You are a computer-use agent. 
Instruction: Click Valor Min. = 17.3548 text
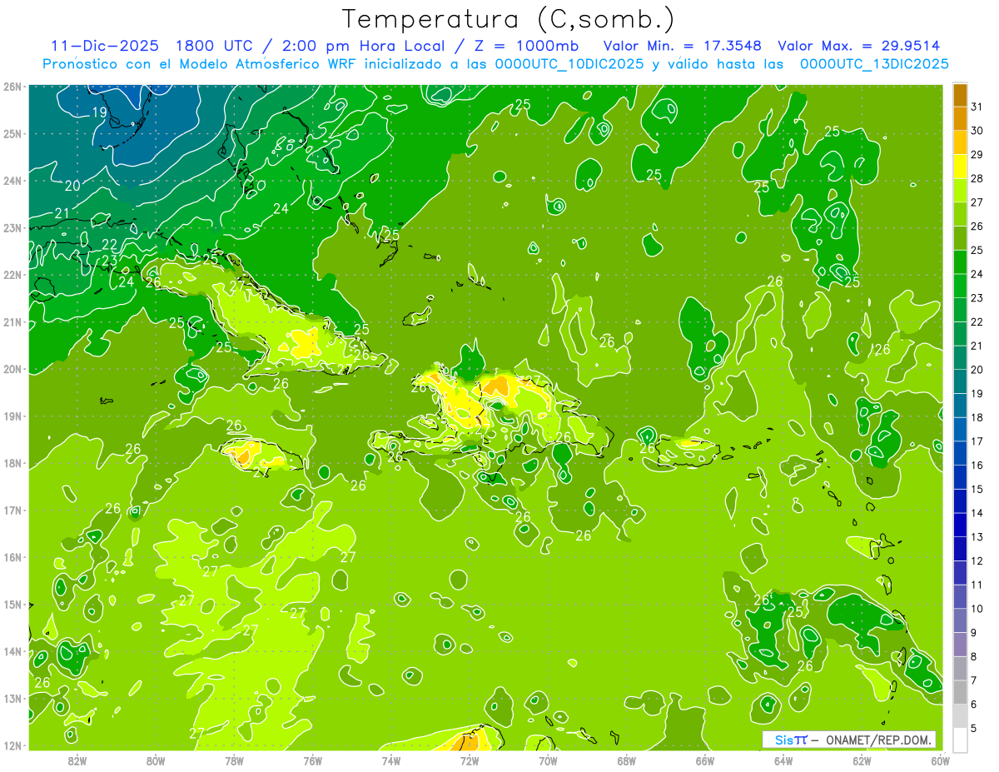[683, 46]
